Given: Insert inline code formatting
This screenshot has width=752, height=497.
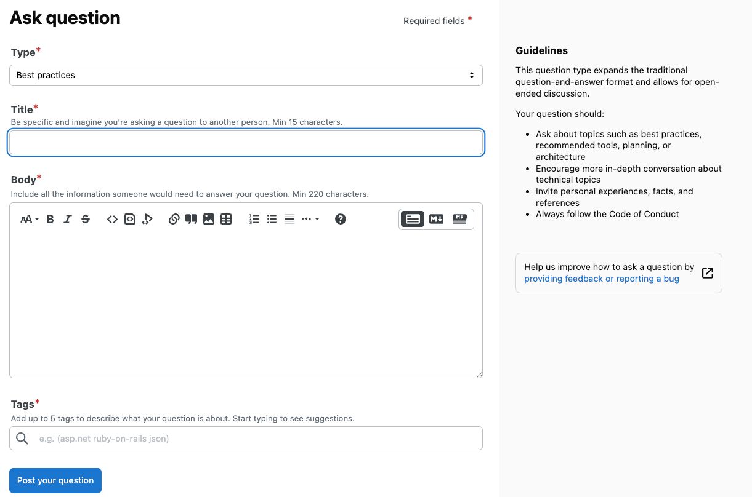Looking at the screenshot, I should 112,219.
